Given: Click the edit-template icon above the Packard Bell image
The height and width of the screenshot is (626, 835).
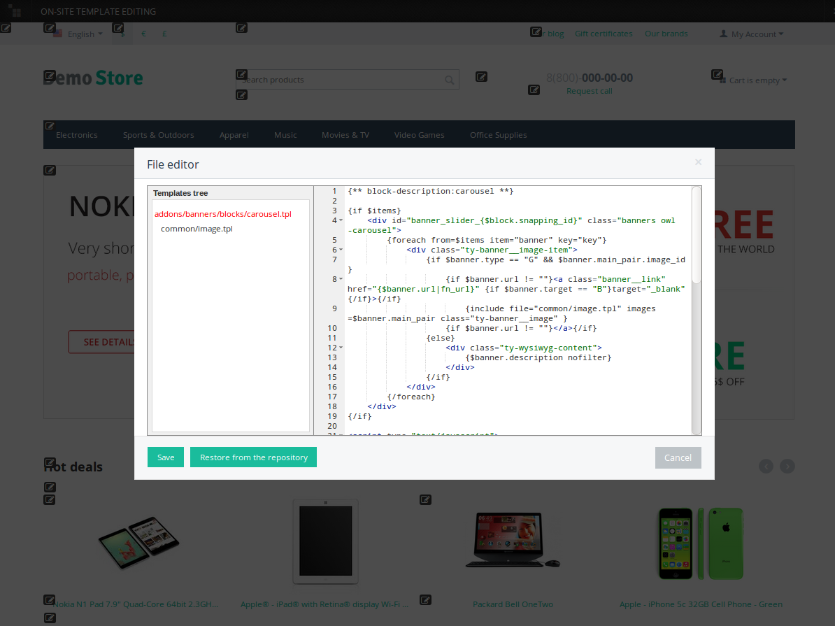Looking at the screenshot, I should tap(425, 499).
